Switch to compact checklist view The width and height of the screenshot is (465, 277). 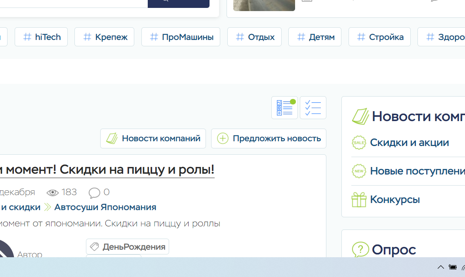[313, 108]
